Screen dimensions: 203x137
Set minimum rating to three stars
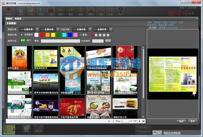click(x=100, y=35)
